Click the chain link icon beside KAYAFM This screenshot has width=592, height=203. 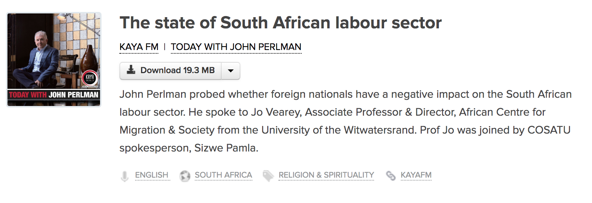(x=391, y=176)
